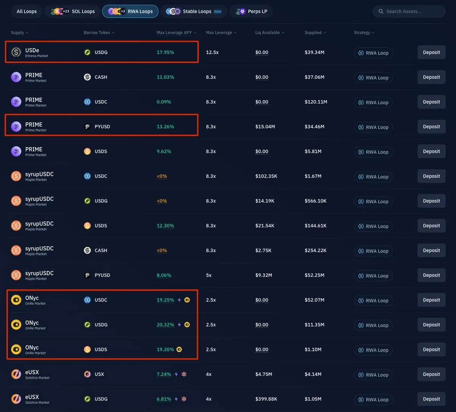Click the $52.25M supplied value

314,275
